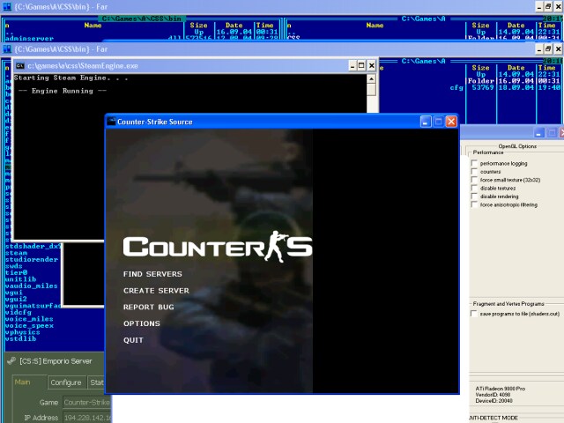This screenshot has width=564, height=423.
Task: Enable force small texture (32x32)
Action: (x=474, y=180)
